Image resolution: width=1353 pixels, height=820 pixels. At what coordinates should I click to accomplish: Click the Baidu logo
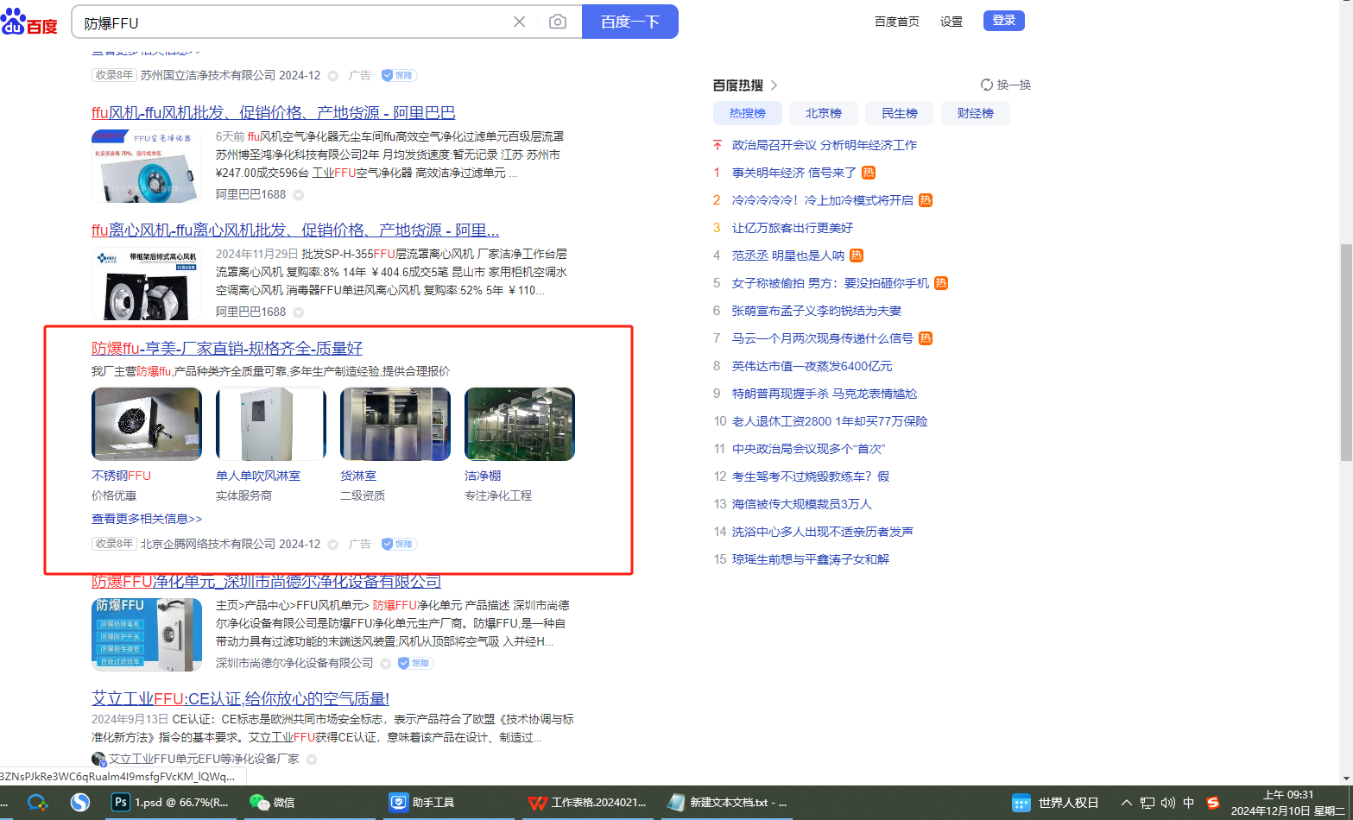click(29, 22)
